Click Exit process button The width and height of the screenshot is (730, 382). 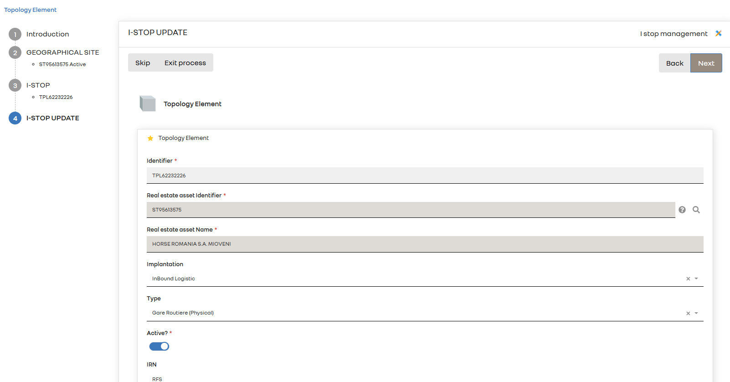(x=185, y=63)
